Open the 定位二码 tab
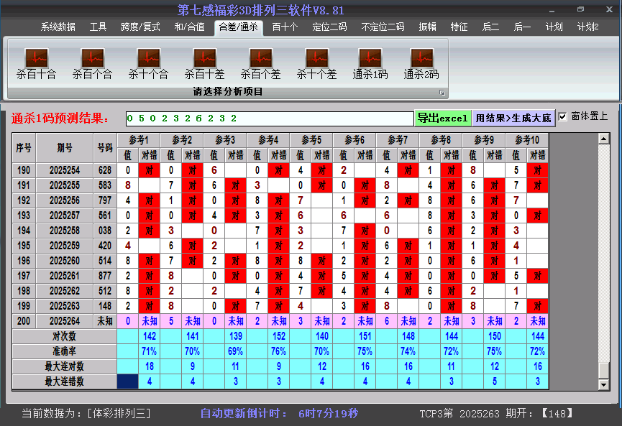 tap(329, 27)
